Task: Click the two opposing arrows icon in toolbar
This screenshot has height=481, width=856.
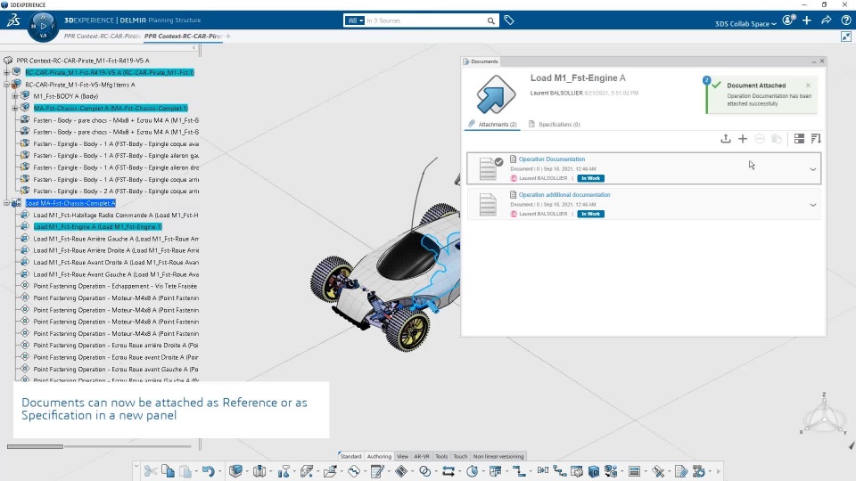Action: 449,471
